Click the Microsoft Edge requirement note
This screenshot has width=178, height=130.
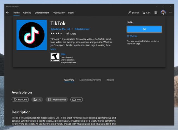pos(143,42)
